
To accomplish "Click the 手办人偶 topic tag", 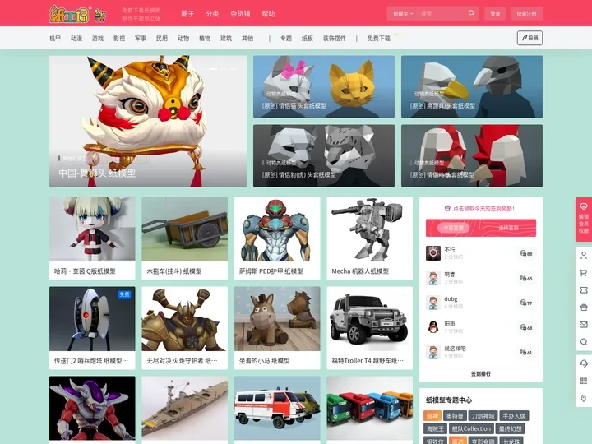I will coord(514,416).
